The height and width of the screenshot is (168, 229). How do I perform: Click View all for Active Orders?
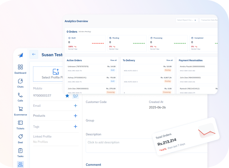pyautogui.click(x=113, y=60)
